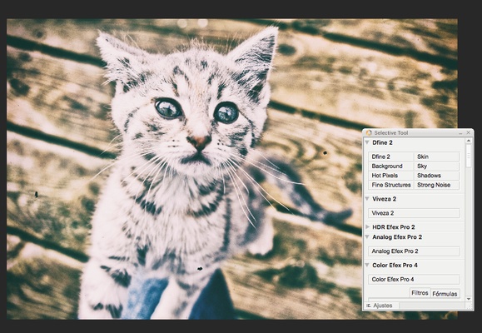
Task: Launch the Dfine 2 filter button
Action: pos(390,157)
